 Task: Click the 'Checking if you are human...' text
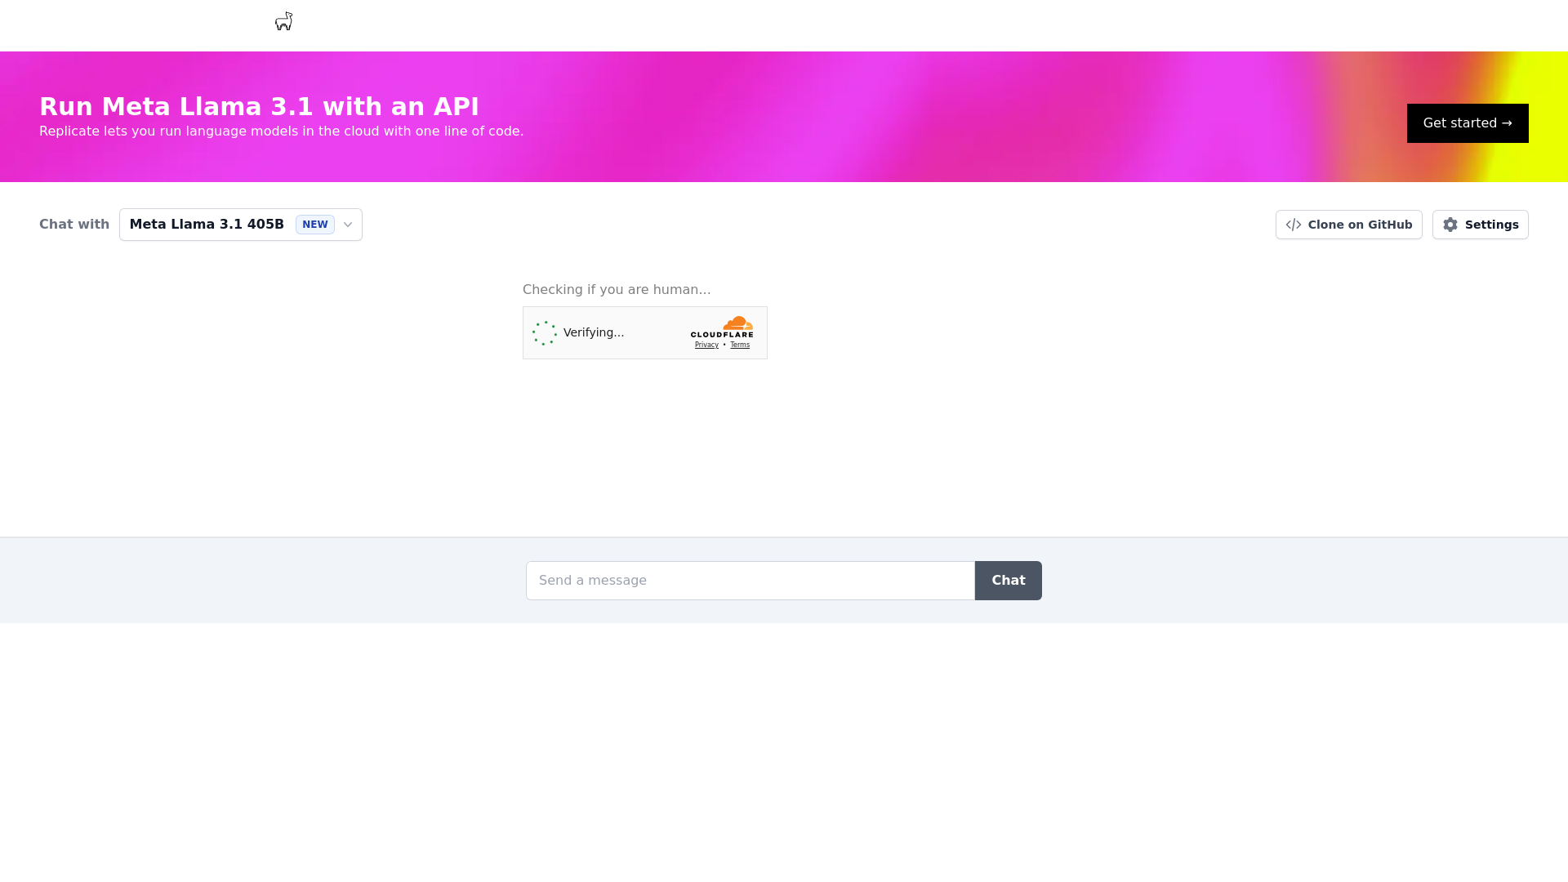click(x=617, y=290)
